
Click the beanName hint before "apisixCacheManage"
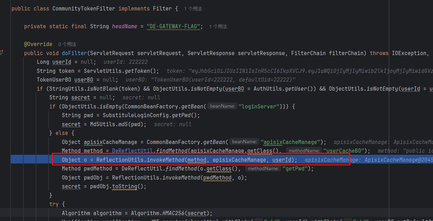pyautogui.click(x=244, y=142)
